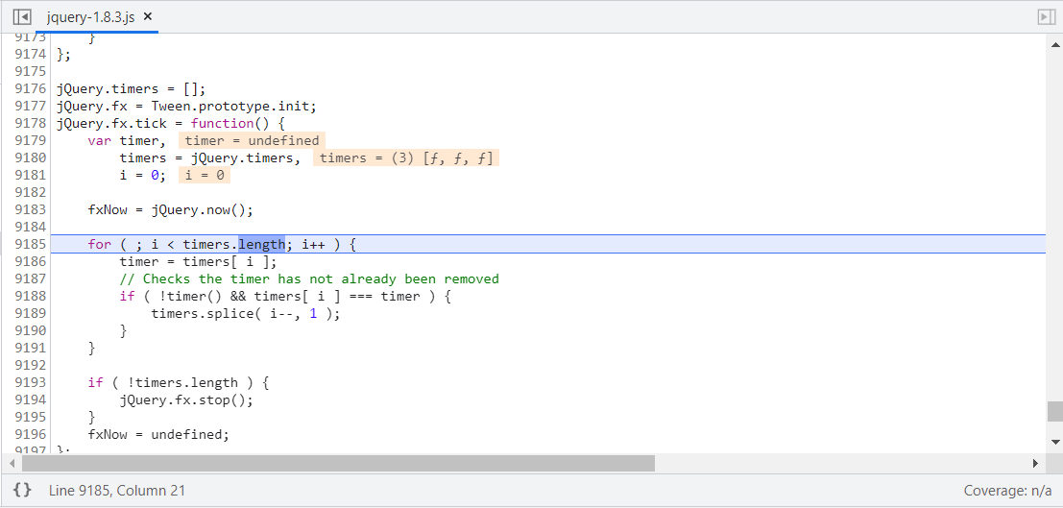Click the 'function' keyword on line 9178

tap(222, 124)
